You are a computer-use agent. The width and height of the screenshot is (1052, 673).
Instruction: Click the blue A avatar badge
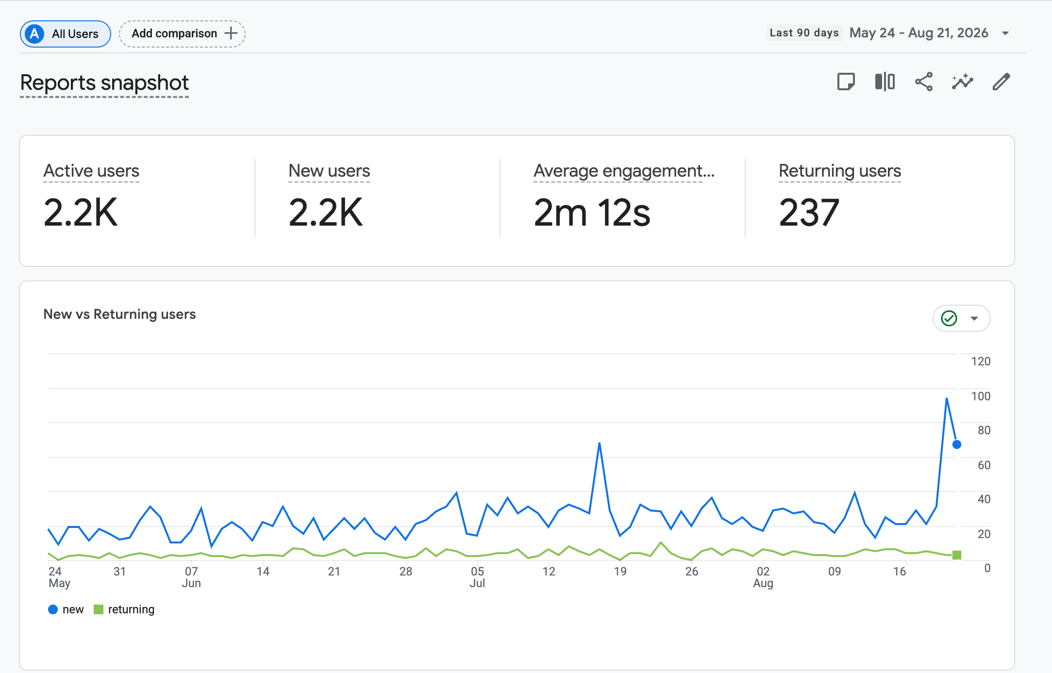(x=34, y=34)
